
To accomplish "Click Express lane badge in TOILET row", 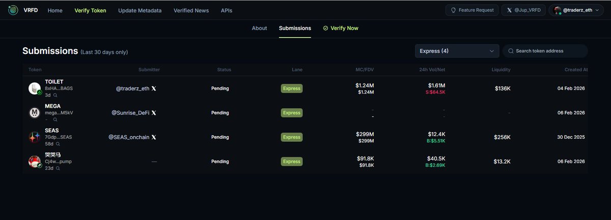I will point(292,88).
